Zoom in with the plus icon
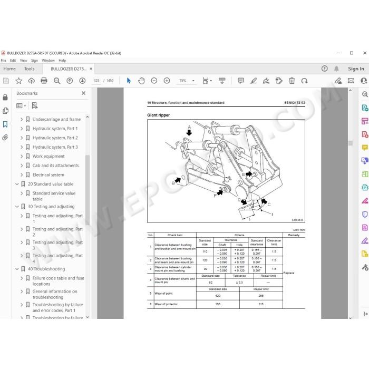The image size is (369, 369). click(167, 81)
